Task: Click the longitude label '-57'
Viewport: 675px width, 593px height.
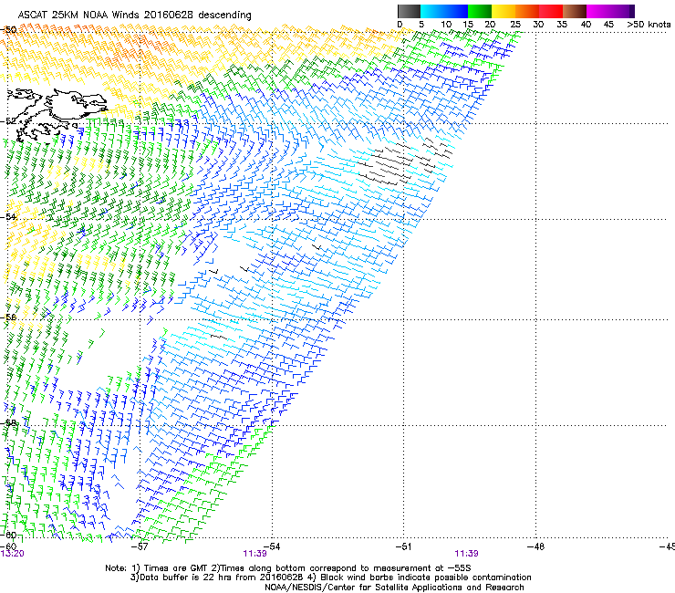Action: pyautogui.click(x=140, y=546)
